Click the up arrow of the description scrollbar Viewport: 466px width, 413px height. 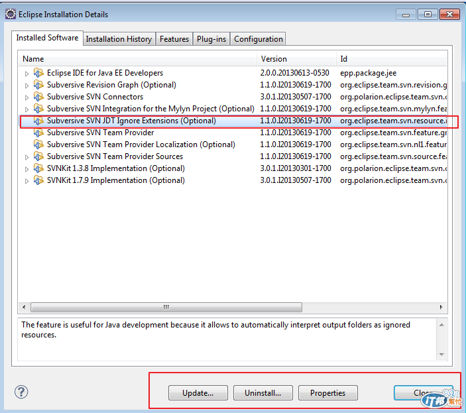pos(441,325)
